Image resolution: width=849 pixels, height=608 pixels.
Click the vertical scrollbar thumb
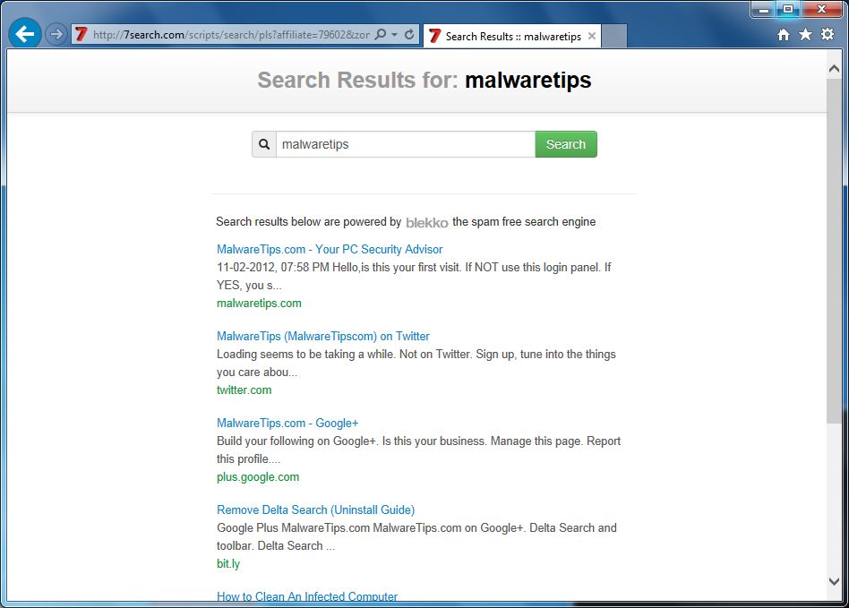click(834, 251)
